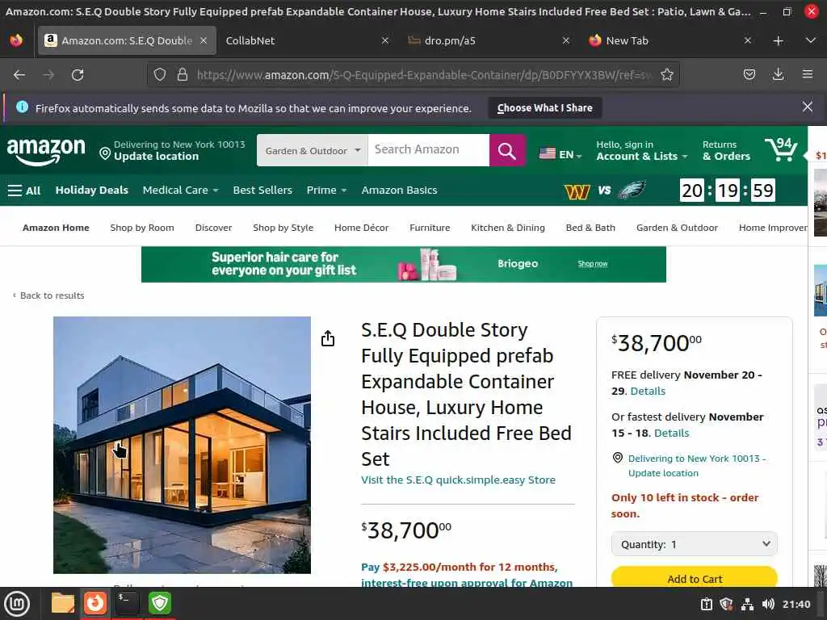The height and width of the screenshot is (620, 827).
Task: Click the Briogeo Shop now banner link
Action: [592, 264]
